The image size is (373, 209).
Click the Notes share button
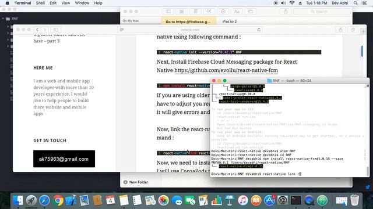286,12
